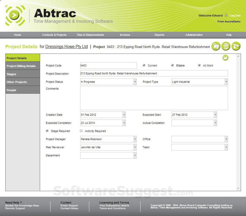Image resolution: width=246 pixels, height=216 pixels.
Task: Open the Invoices menu
Action: tap(125, 35)
